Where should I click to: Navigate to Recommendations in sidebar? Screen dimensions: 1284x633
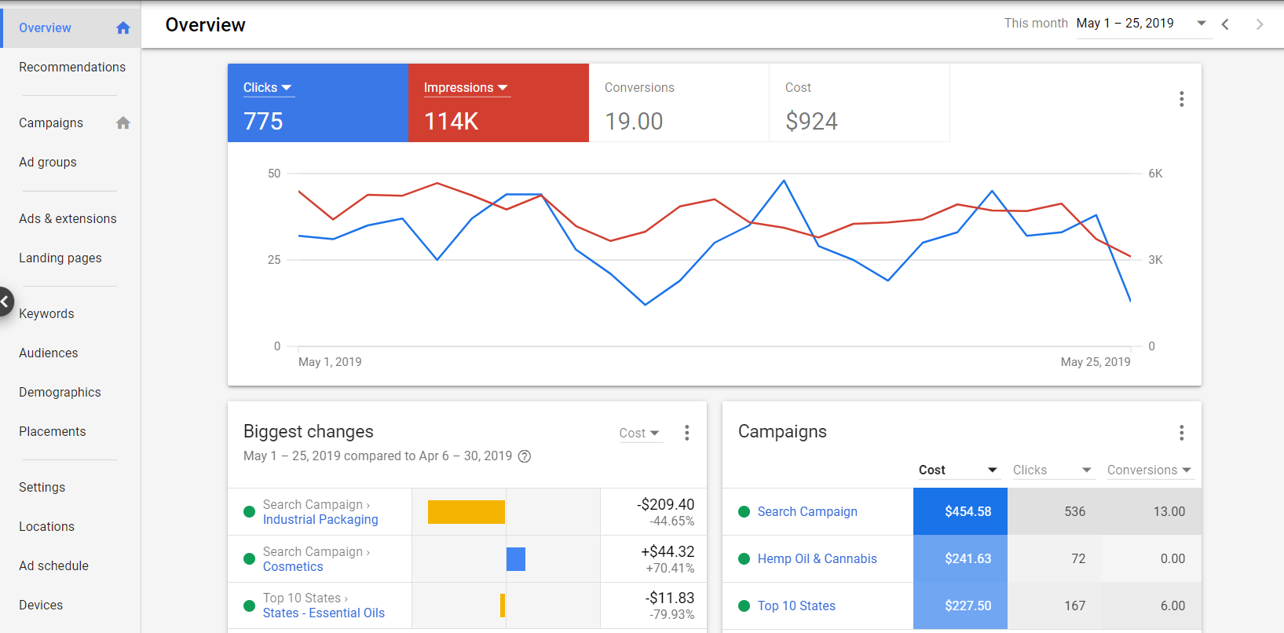[x=72, y=68]
